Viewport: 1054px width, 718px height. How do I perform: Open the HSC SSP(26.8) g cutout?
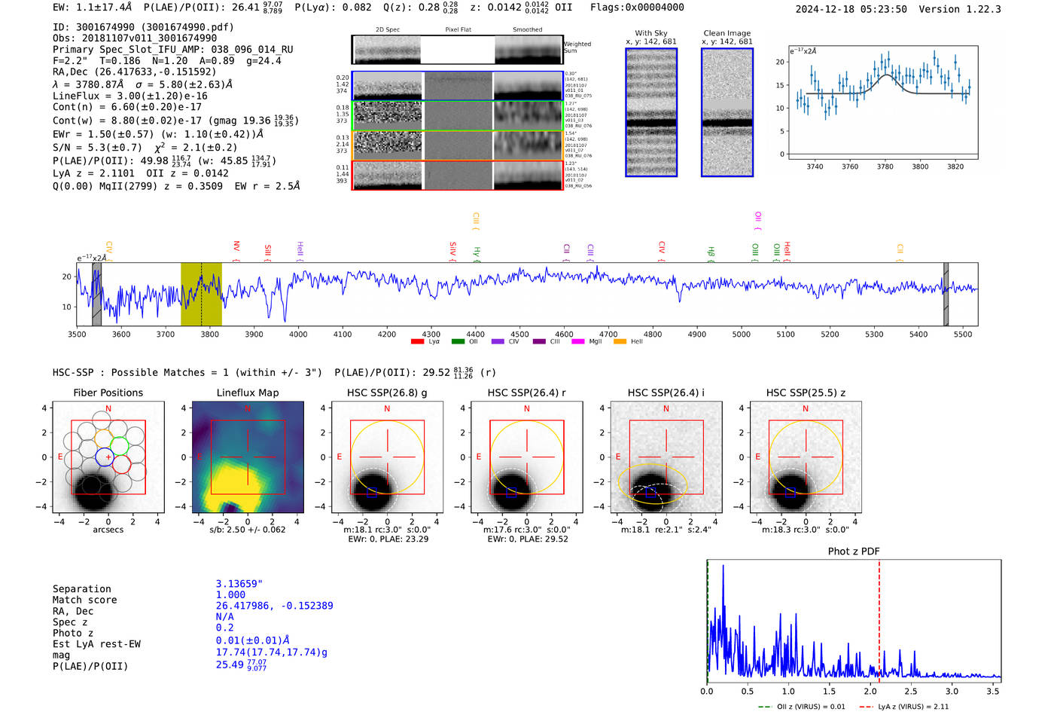[x=387, y=457]
